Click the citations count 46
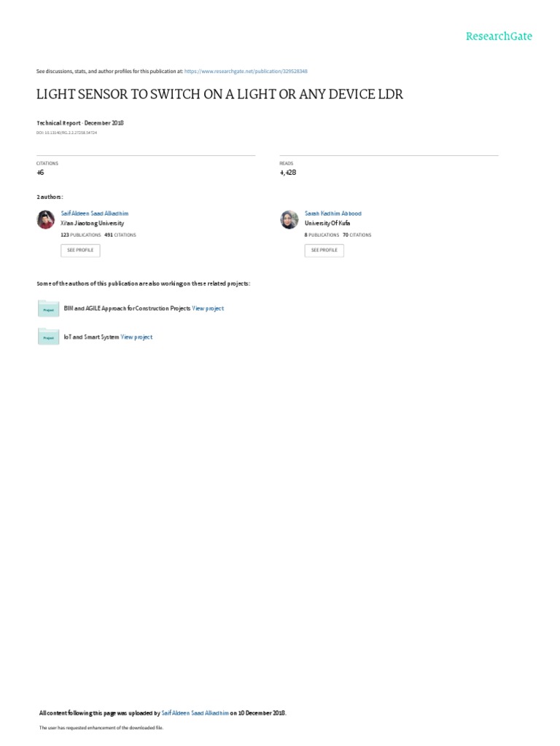Screen dimensions: 560x746 41,172
